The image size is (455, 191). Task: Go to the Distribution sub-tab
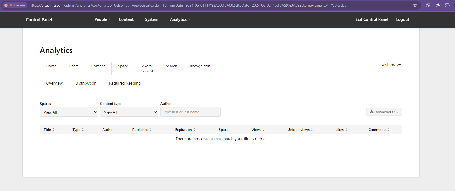click(x=86, y=83)
